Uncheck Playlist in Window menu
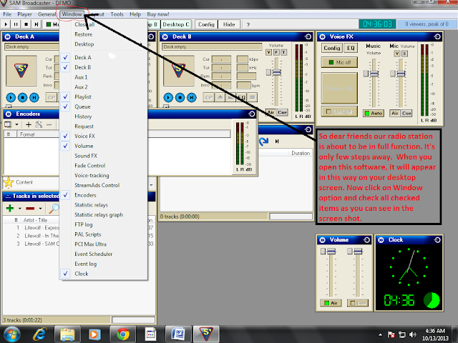 point(103,97)
